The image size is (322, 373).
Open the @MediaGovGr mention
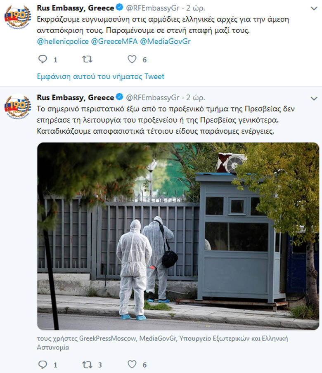pos(165,41)
